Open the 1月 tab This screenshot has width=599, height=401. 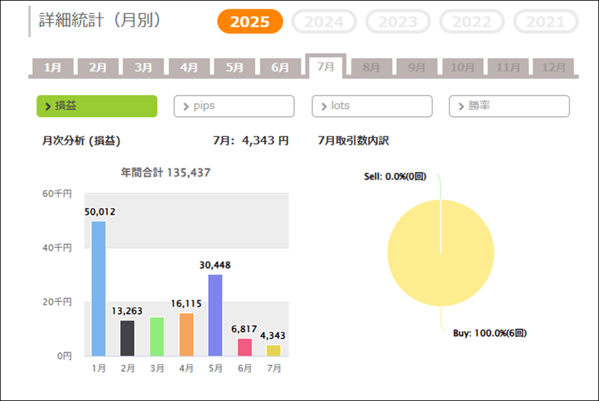click(x=53, y=67)
